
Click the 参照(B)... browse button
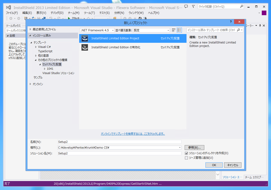coord(194,148)
